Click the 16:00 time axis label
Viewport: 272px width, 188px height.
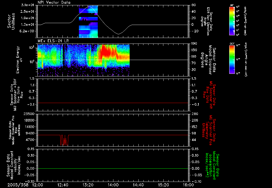(x=188, y=185)
